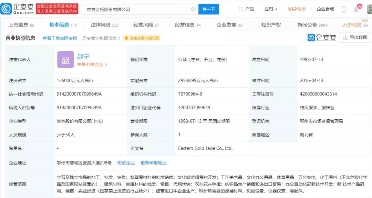Select founding date 1993-07-13 in 成立日期 row

pyautogui.click(x=311, y=59)
